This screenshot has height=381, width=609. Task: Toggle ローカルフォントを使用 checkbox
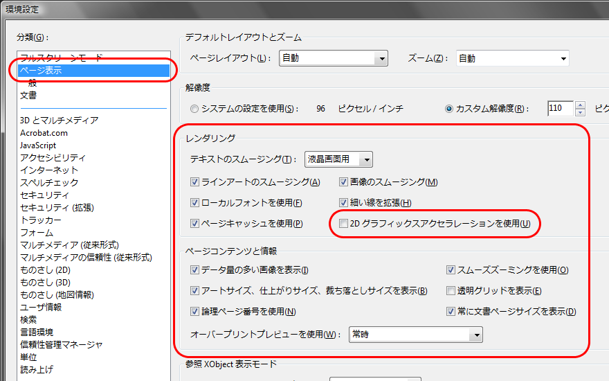pyautogui.click(x=194, y=202)
